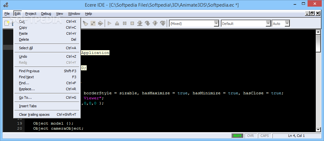Click the Break pause-bars debug icon

125,23
